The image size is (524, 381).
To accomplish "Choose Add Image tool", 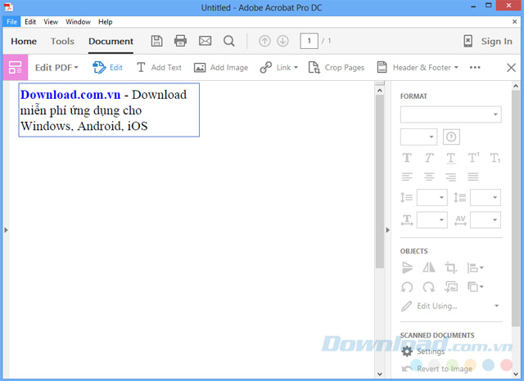I will tap(221, 67).
